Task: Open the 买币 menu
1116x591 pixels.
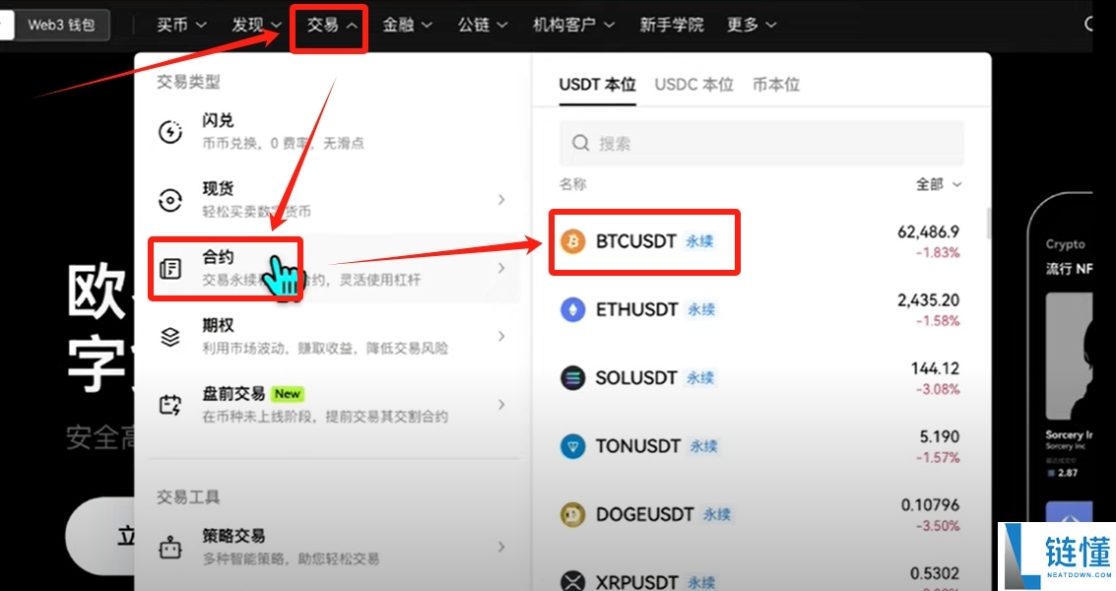Action: point(181,25)
